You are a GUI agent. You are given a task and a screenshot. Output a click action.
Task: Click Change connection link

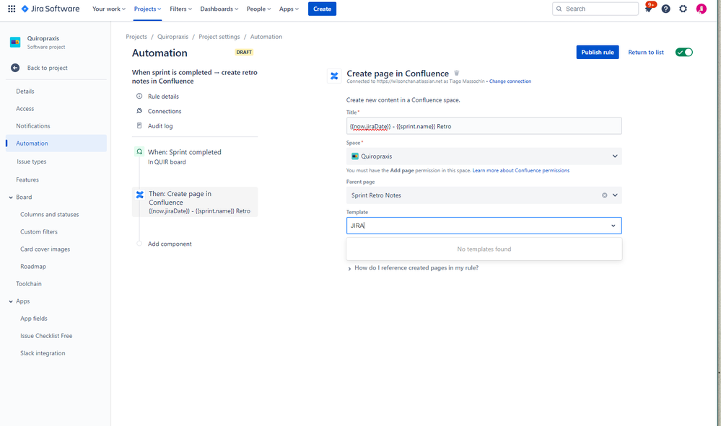pos(510,81)
